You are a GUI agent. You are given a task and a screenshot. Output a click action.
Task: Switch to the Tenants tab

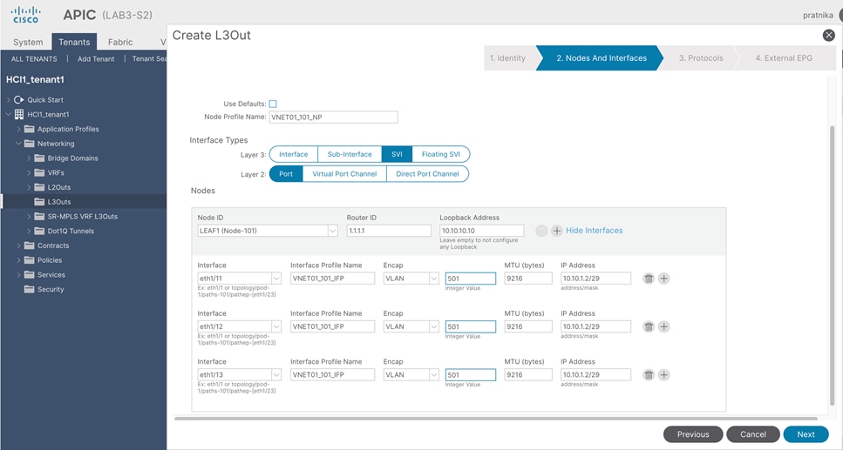coord(74,42)
